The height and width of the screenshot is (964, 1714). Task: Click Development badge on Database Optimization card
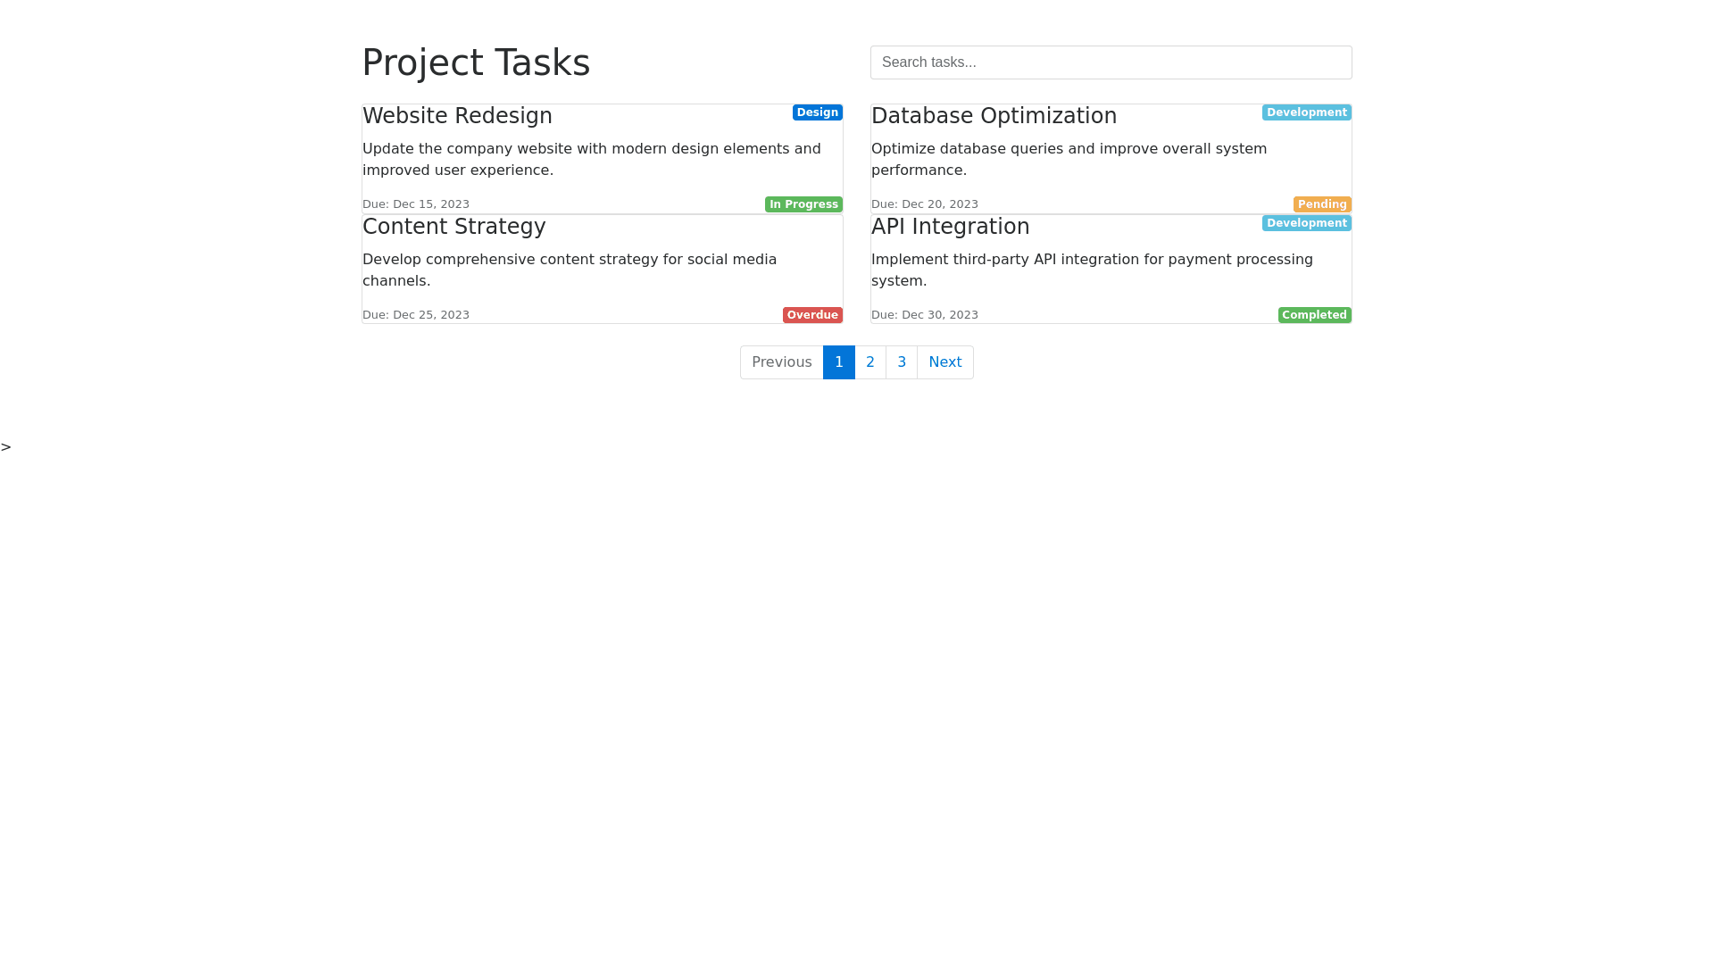click(x=1306, y=112)
